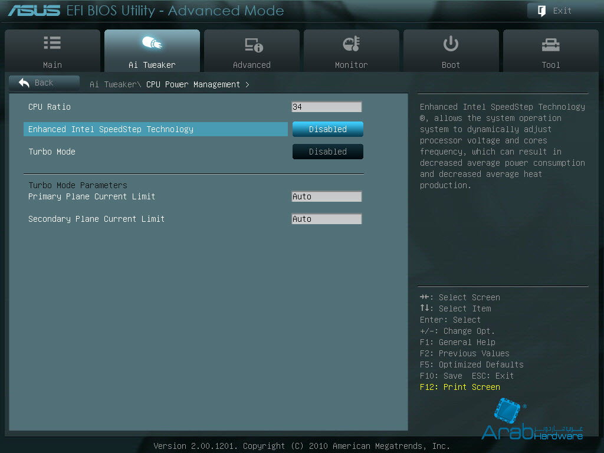Click the +/-: Change Opt. hint

pyautogui.click(x=457, y=331)
